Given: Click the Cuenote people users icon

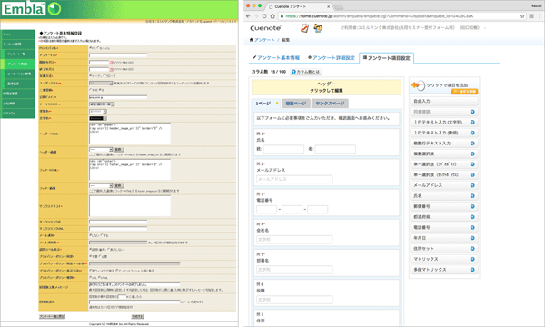Looking at the screenshot, I should pyautogui.click(x=318, y=28).
